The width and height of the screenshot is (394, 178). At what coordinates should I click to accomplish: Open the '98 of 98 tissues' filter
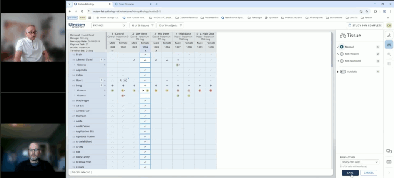pyautogui.click(x=142, y=25)
